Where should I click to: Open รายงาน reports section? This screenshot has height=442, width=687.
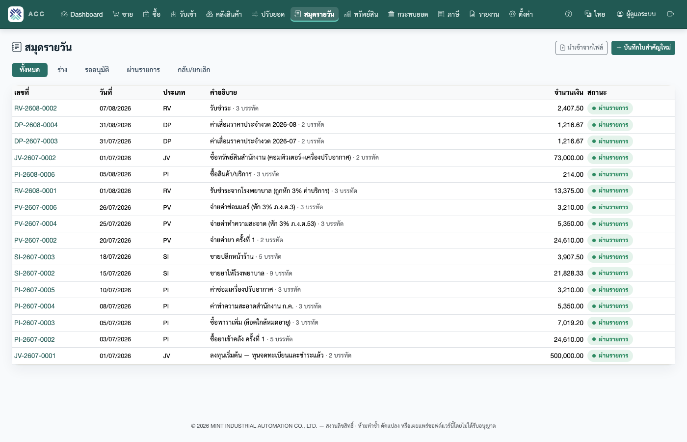484,14
